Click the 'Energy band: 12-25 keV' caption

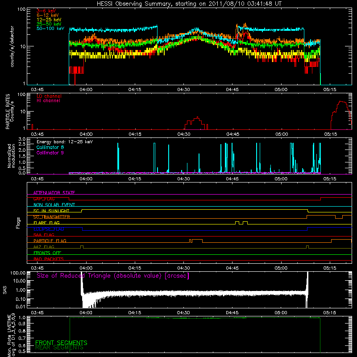(65, 142)
